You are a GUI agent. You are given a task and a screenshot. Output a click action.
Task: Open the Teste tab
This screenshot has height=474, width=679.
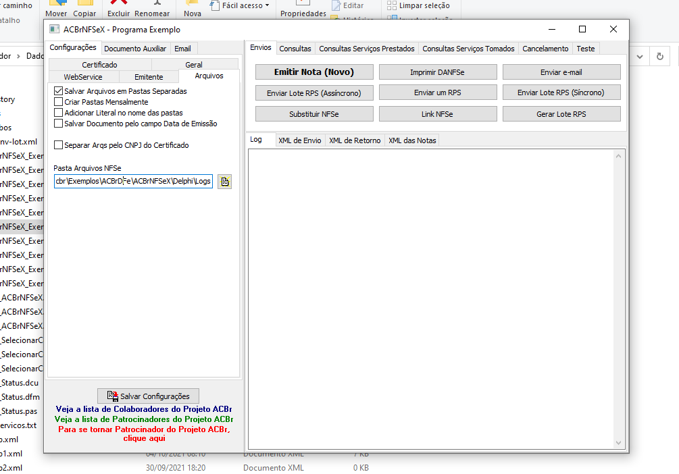586,49
